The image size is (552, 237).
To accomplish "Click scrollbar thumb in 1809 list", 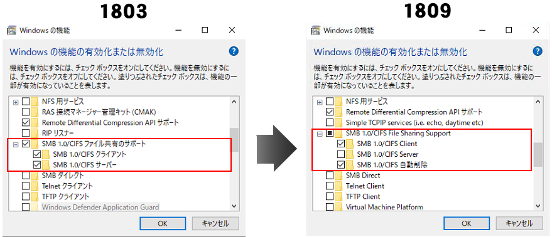I will tap(538, 154).
